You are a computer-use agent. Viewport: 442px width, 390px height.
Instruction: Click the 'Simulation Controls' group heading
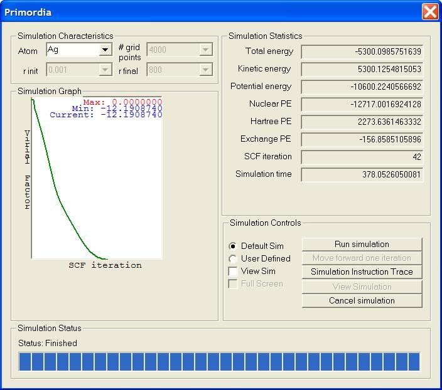(265, 223)
